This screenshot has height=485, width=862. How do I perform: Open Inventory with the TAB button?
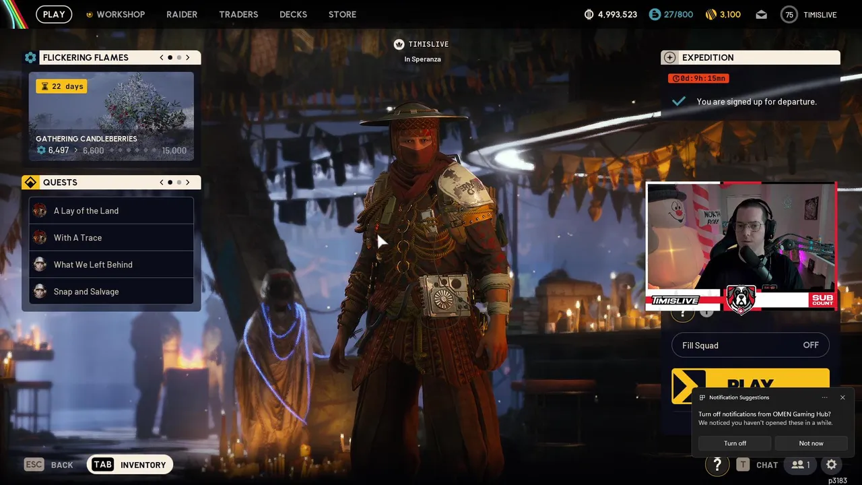pyautogui.click(x=130, y=465)
